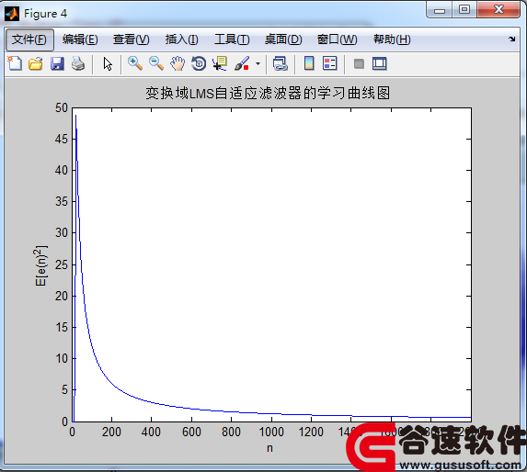
Task: Click the plot title 变换域LMS自适应滤波器的学习曲线图
Action: point(268,93)
